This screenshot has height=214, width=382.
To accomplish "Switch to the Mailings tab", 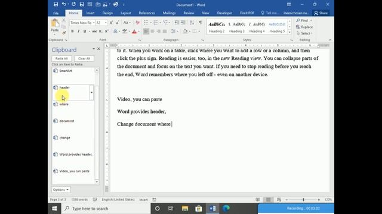I will coord(169,13).
